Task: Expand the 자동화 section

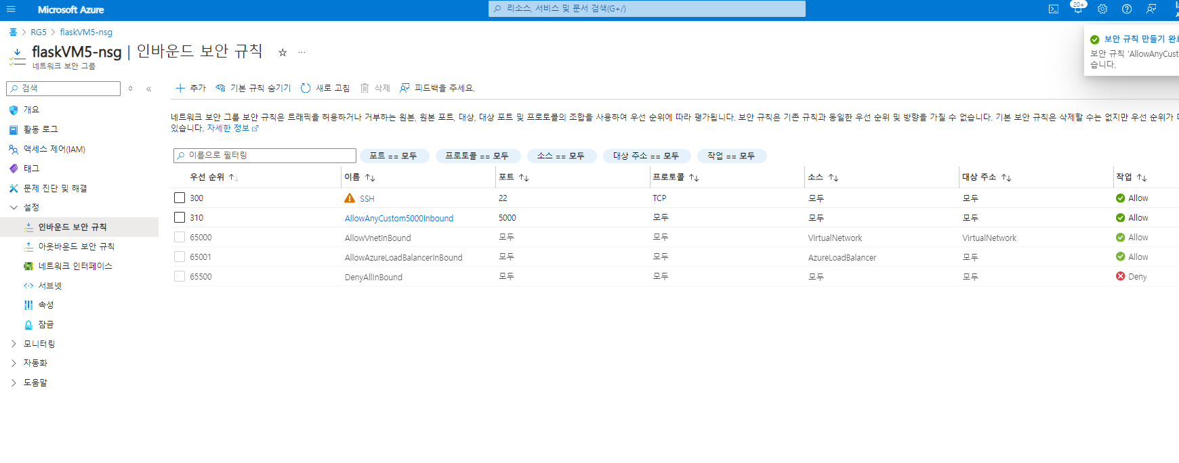Action: click(14, 363)
